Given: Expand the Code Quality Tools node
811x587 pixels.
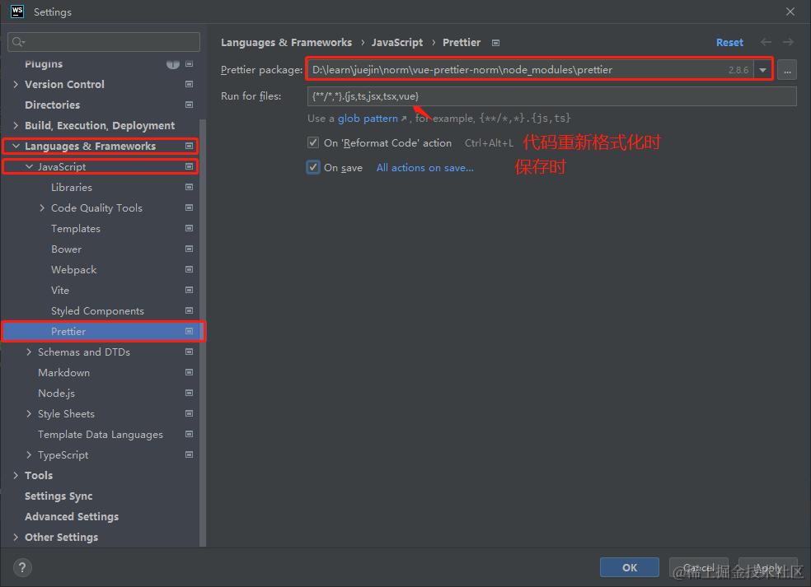Looking at the screenshot, I should click(x=42, y=207).
